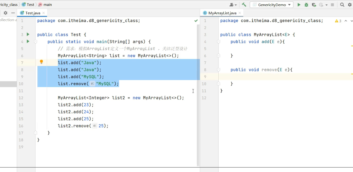The image size is (353, 172).
Task: Click fold end marker at line 10 in MyArrayList
Action: click(x=219, y=84)
